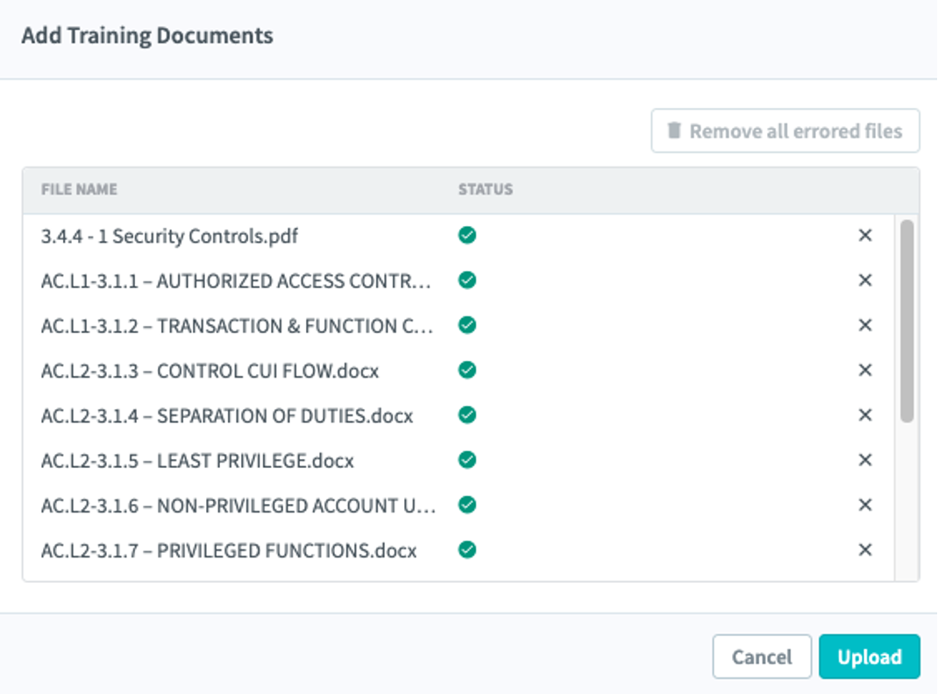Remove AC.L2-3.1.5 Least Privilege file
938x694 pixels.
[865, 460]
